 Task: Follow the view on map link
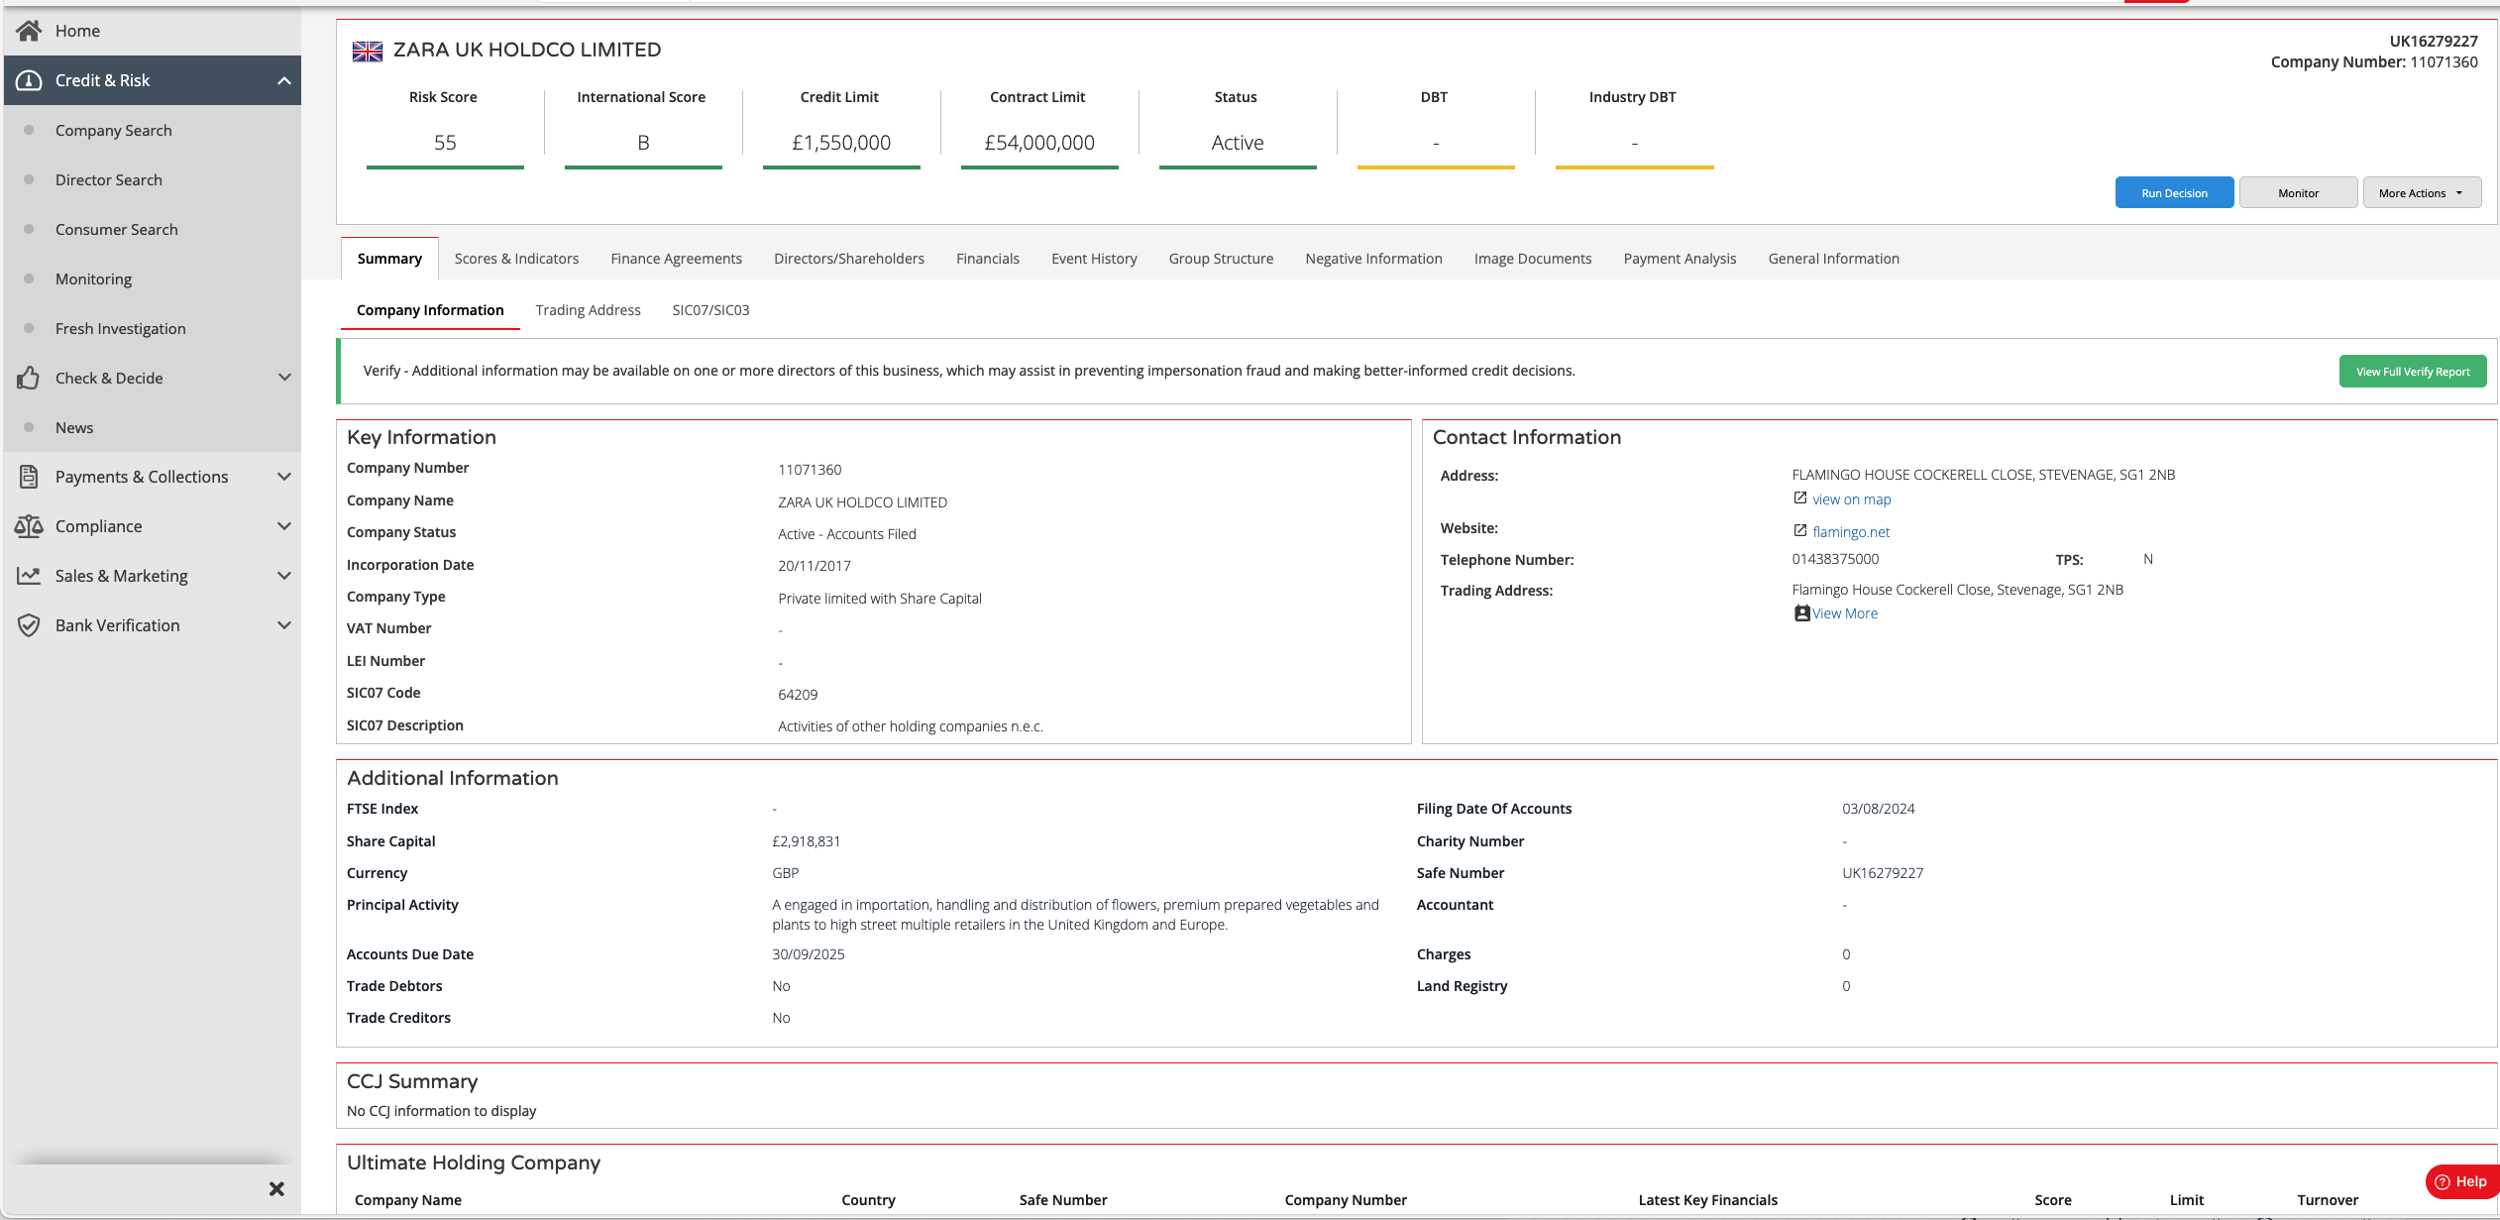click(x=1851, y=499)
